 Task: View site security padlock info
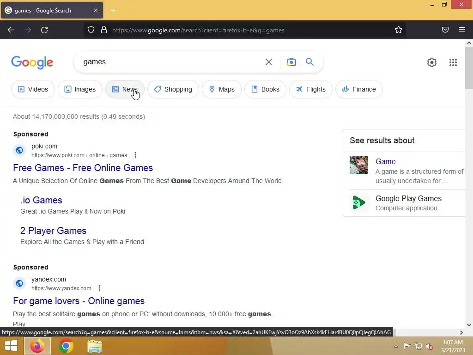(104, 30)
